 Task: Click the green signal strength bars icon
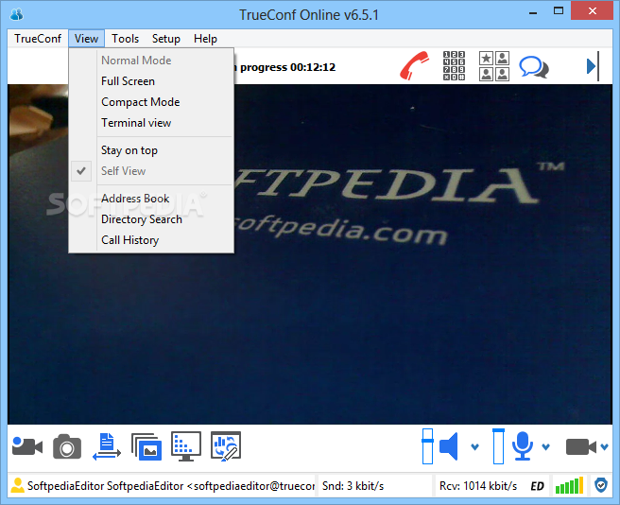point(569,485)
